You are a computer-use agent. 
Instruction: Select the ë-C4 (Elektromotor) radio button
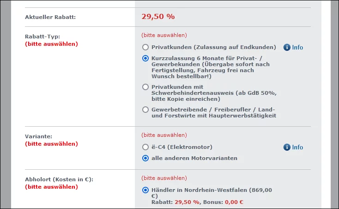tap(145, 147)
